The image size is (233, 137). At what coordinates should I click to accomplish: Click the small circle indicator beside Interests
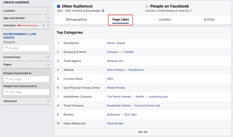43,25
